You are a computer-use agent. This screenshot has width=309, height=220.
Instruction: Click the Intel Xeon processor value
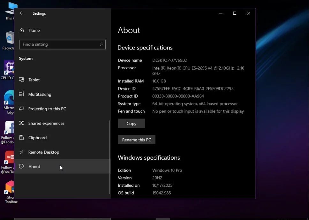point(198,71)
